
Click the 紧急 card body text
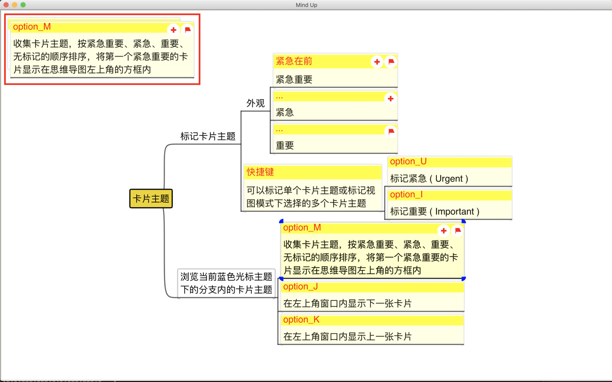[285, 112]
